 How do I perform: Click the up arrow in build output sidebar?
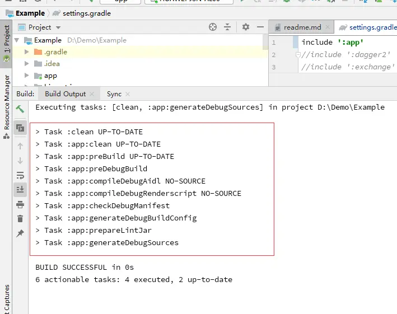[x=20, y=146]
